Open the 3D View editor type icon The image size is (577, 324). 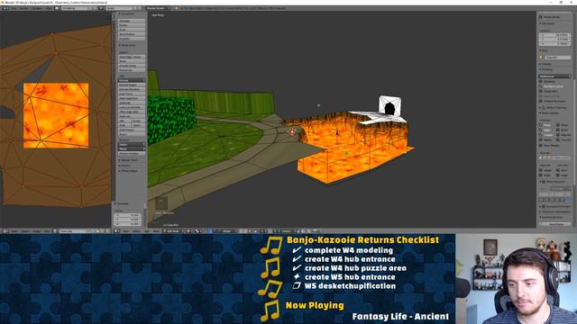[x=116, y=231]
